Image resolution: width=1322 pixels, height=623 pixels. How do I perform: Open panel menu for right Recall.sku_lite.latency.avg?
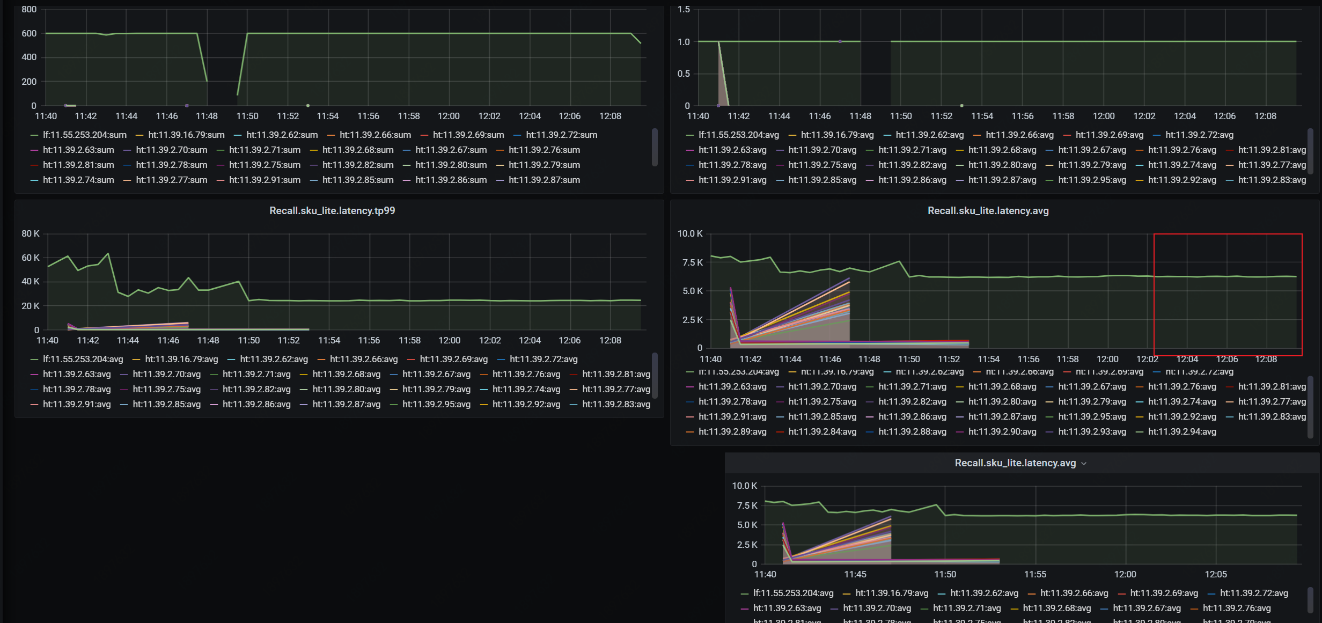(x=988, y=210)
